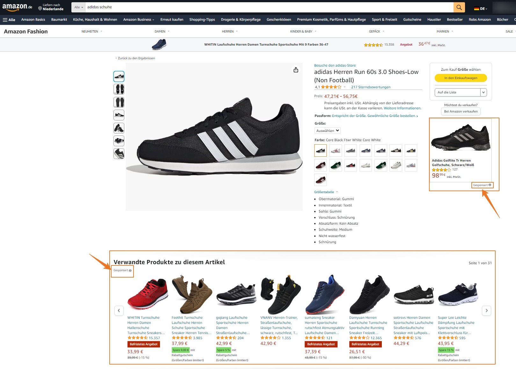Select third thumbnail showing shoe soles
Viewport: 516px width, 369px height.
[x=119, y=102]
